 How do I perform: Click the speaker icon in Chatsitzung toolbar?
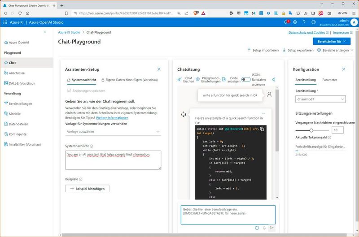pos(274,79)
